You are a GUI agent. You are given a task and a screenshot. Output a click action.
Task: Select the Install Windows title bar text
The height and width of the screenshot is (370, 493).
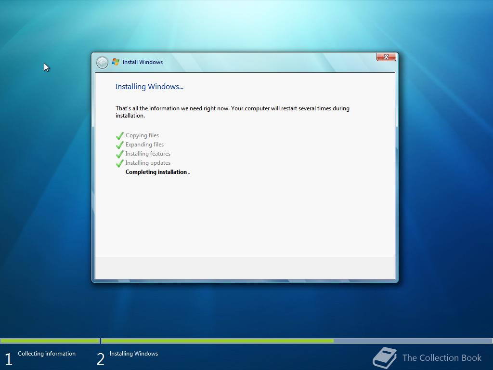[142, 62]
